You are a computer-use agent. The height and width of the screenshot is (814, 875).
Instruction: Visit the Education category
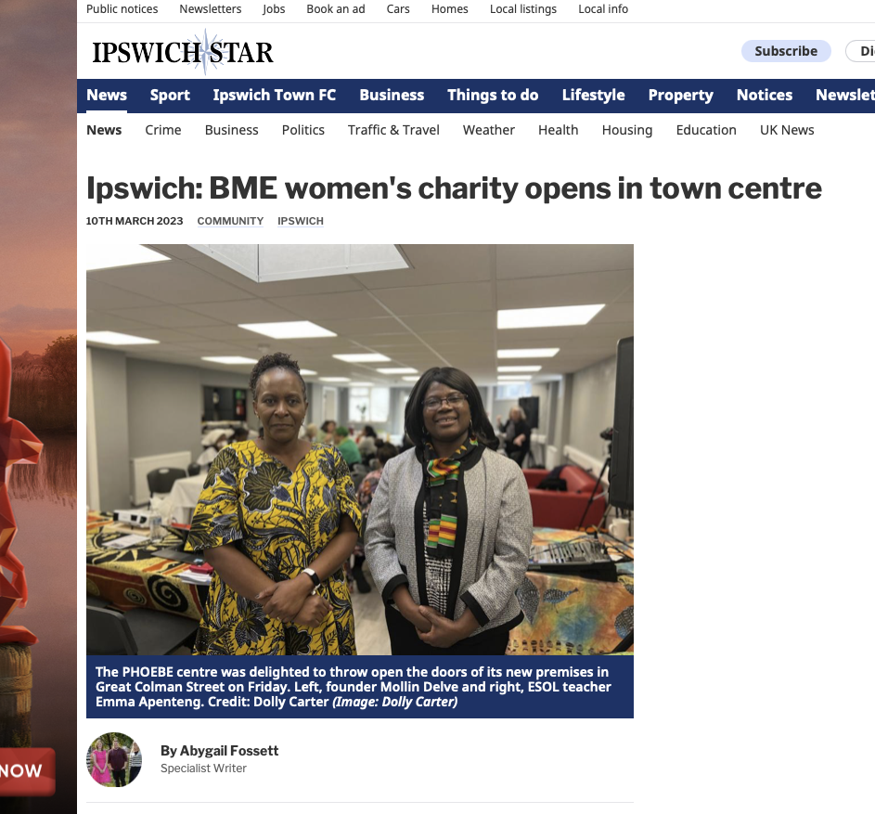[x=706, y=130]
